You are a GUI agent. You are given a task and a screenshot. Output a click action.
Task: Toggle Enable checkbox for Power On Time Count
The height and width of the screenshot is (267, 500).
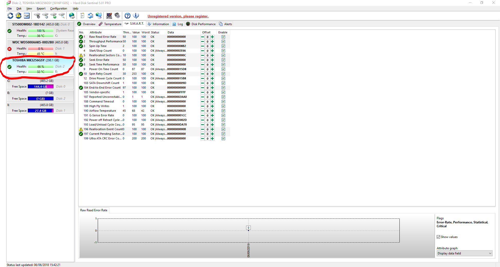223,69
